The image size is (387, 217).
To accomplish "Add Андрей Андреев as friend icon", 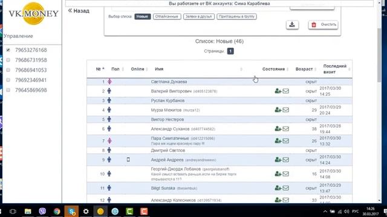I will point(278,160).
